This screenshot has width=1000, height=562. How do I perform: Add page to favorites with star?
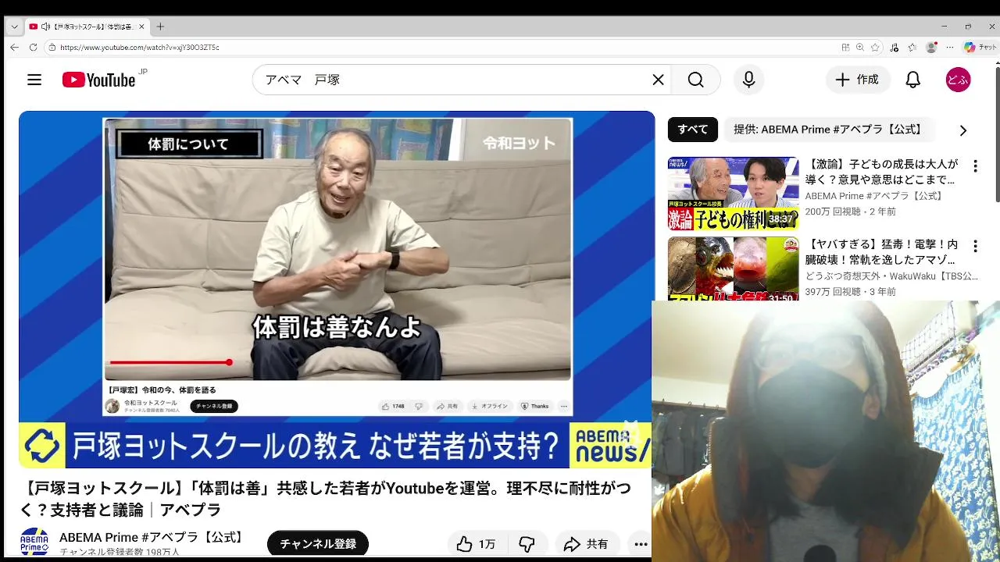click(x=875, y=47)
